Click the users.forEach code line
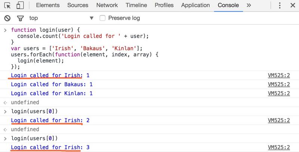The image size is (299, 152). (84, 54)
